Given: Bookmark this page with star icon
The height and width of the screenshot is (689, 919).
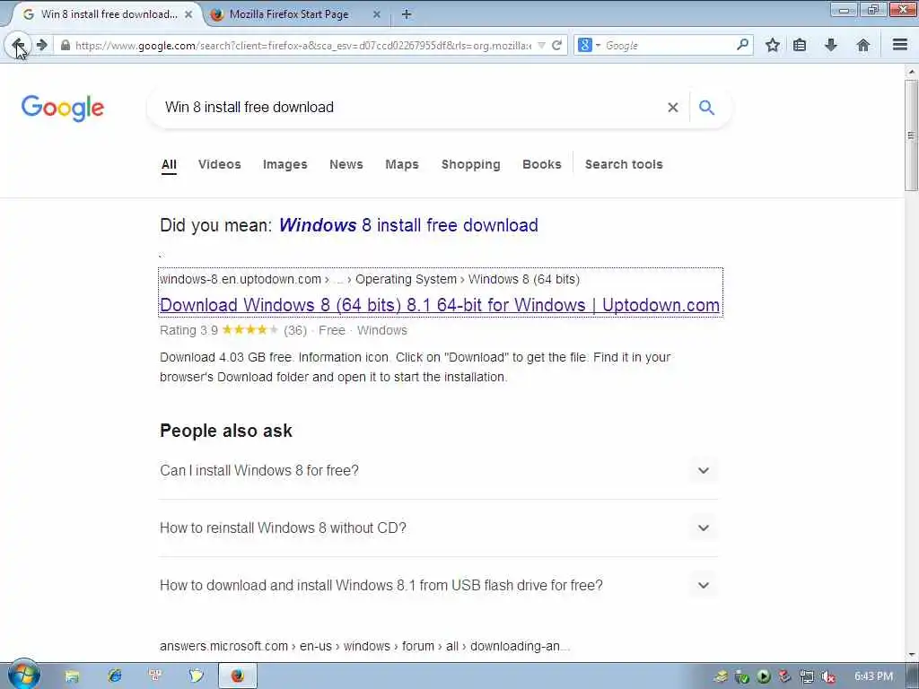Looking at the screenshot, I should 773,45.
